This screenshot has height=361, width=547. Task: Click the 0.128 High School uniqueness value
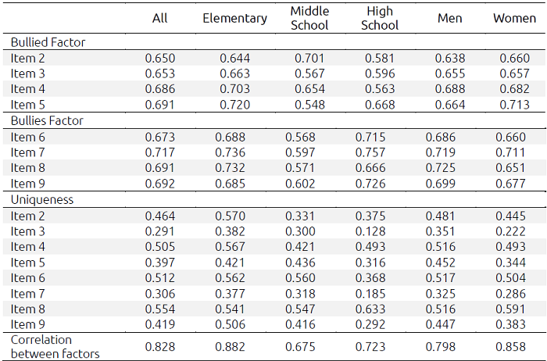(x=381, y=231)
